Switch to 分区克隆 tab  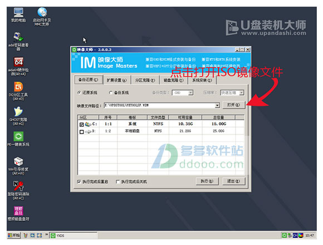pyautogui.click(x=145, y=80)
